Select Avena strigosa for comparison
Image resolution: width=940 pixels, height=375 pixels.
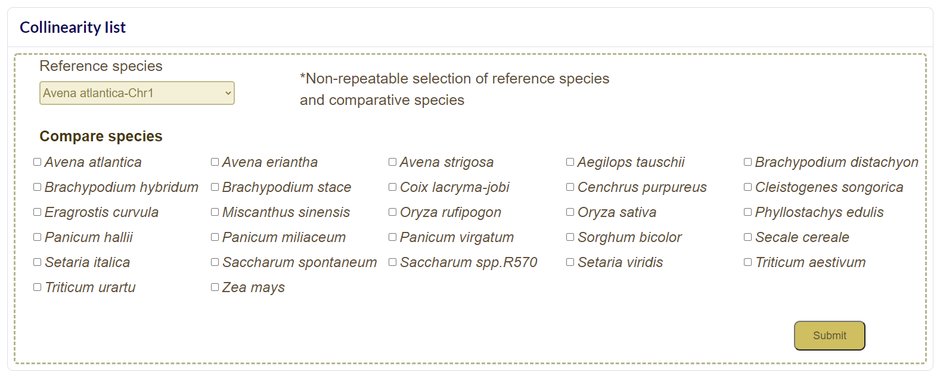[393, 162]
